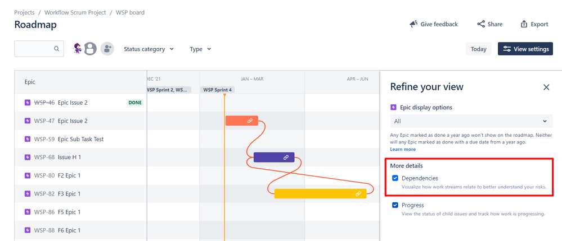Click the Export upload icon
Image resolution: width=562 pixels, height=241 pixels.
pos(524,24)
